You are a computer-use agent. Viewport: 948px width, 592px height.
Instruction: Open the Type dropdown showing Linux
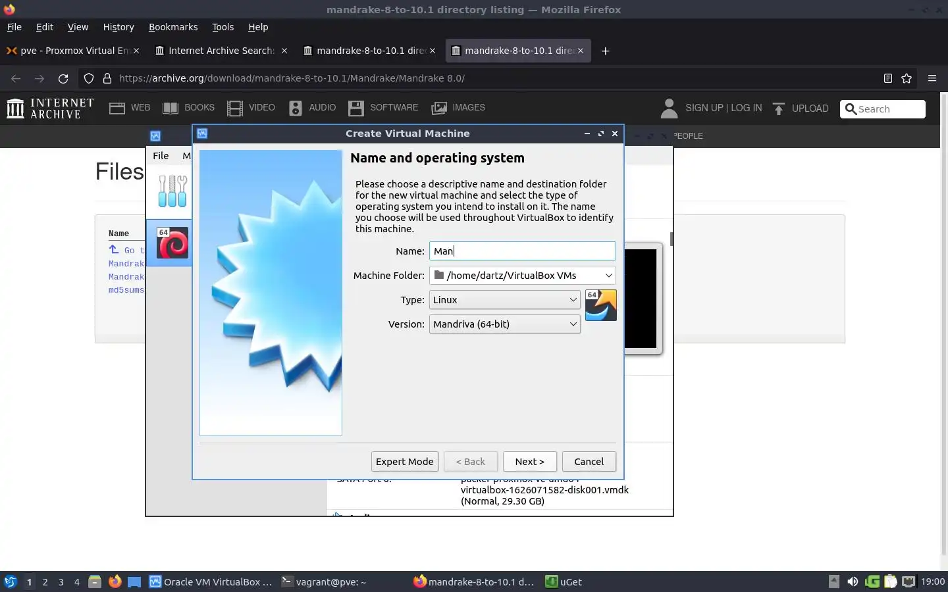[505, 300]
